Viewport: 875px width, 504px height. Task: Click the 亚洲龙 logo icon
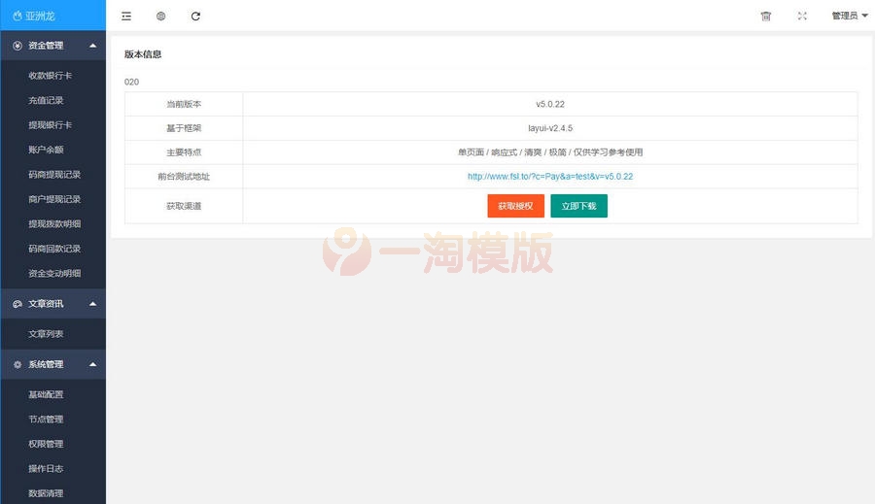tap(17, 17)
